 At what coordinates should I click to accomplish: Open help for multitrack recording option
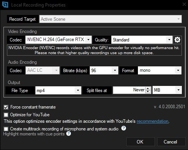[x=124, y=128]
